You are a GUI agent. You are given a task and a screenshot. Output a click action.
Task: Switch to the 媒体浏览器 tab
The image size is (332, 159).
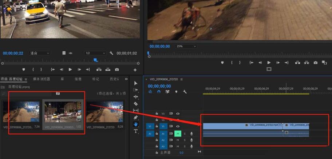coord(41,79)
